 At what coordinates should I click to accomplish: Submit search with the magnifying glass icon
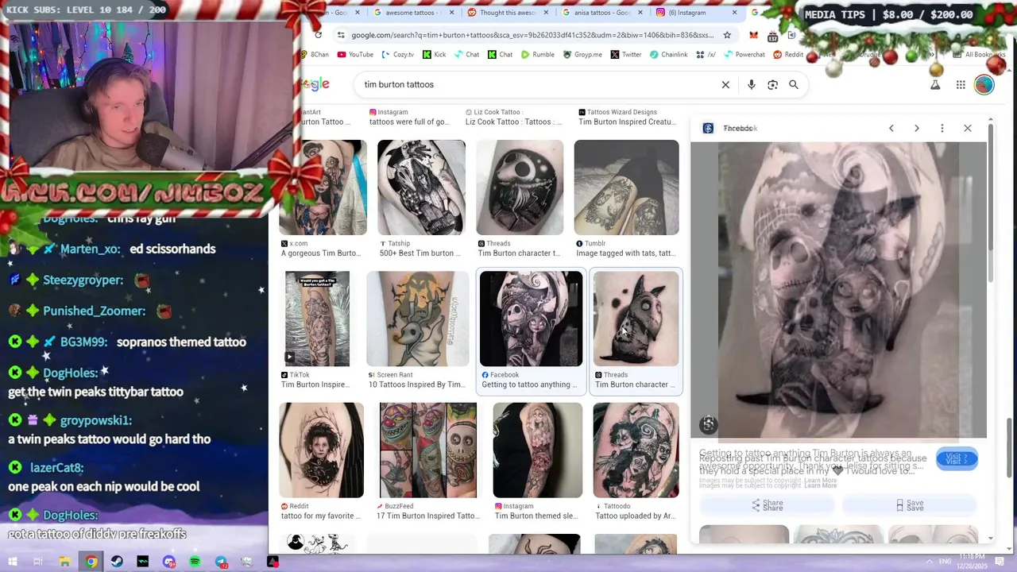[x=793, y=84]
